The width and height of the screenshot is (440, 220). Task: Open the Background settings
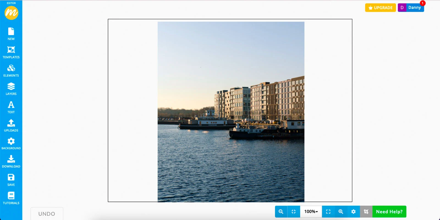(x=11, y=144)
